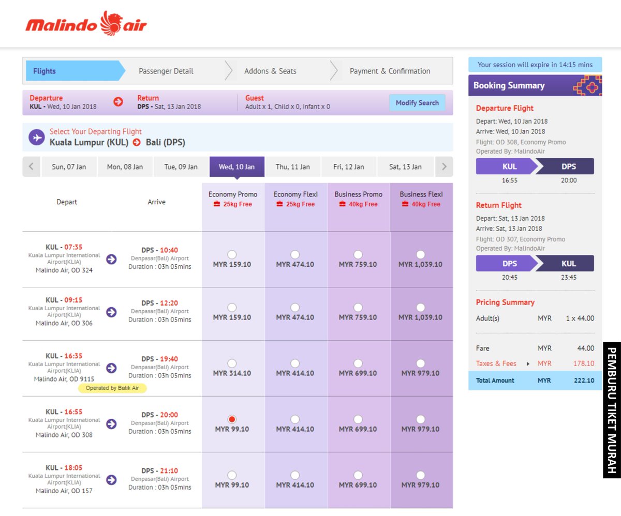Screen dimensions: 621x516
Task: Select Economy Promo MYR 159.10 for flight OD 324
Action: [x=232, y=254]
